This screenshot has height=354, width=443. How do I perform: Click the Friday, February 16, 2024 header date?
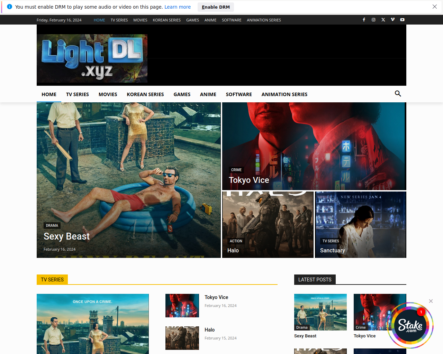point(59,20)
